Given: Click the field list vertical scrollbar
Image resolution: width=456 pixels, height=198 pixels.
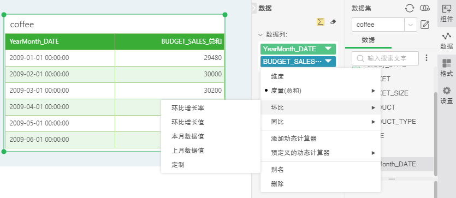Looking at the screenshot, I should [435, 134].
